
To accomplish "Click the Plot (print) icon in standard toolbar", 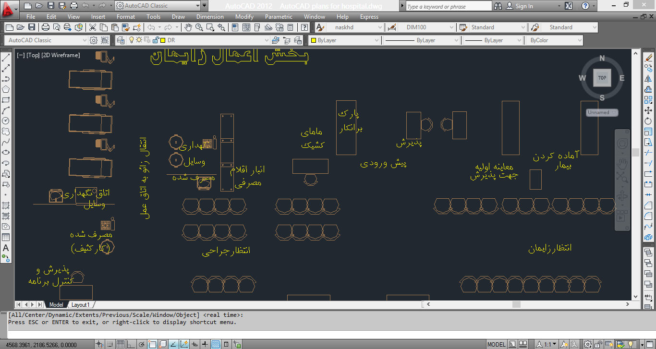I will click(x=46, y=27).
